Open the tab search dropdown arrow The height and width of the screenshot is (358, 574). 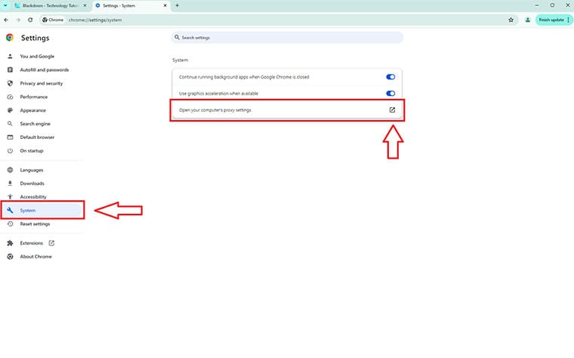point(7,5)
